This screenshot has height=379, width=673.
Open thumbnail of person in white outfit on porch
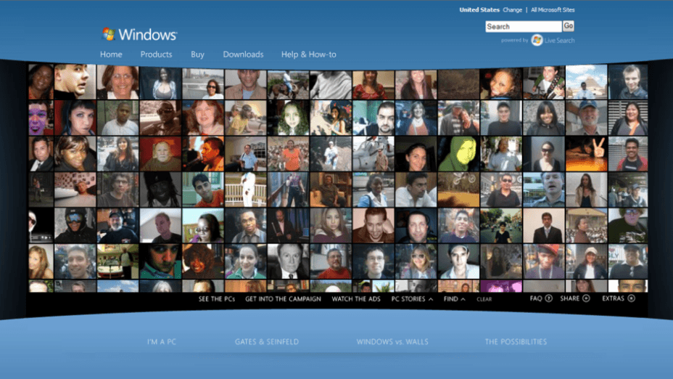(x=246, y=189)
